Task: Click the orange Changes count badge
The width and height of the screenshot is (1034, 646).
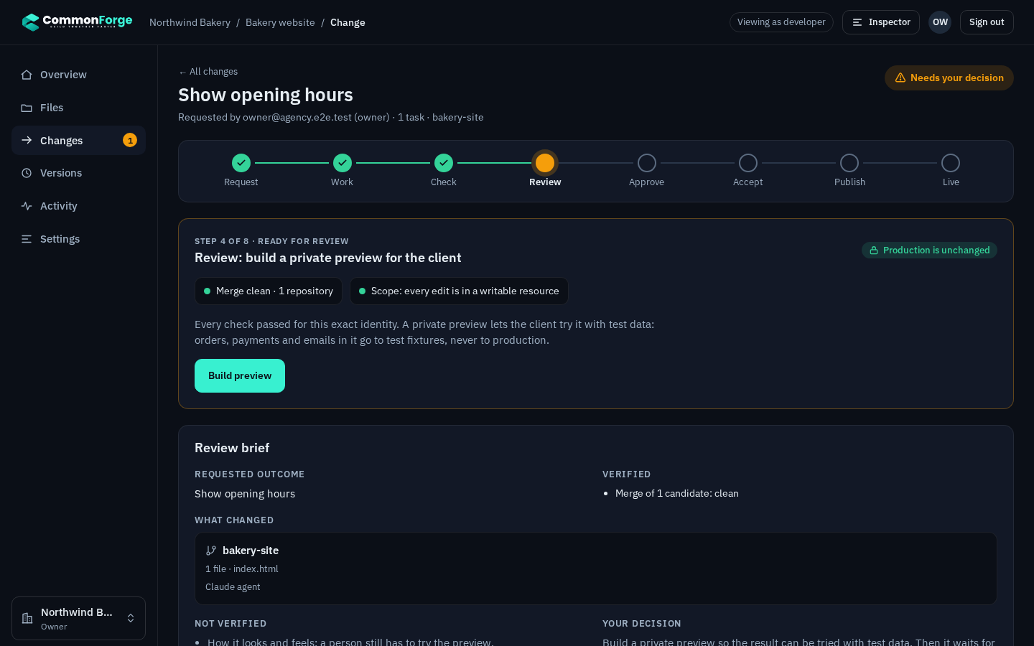Action: (x=130, y=140)
